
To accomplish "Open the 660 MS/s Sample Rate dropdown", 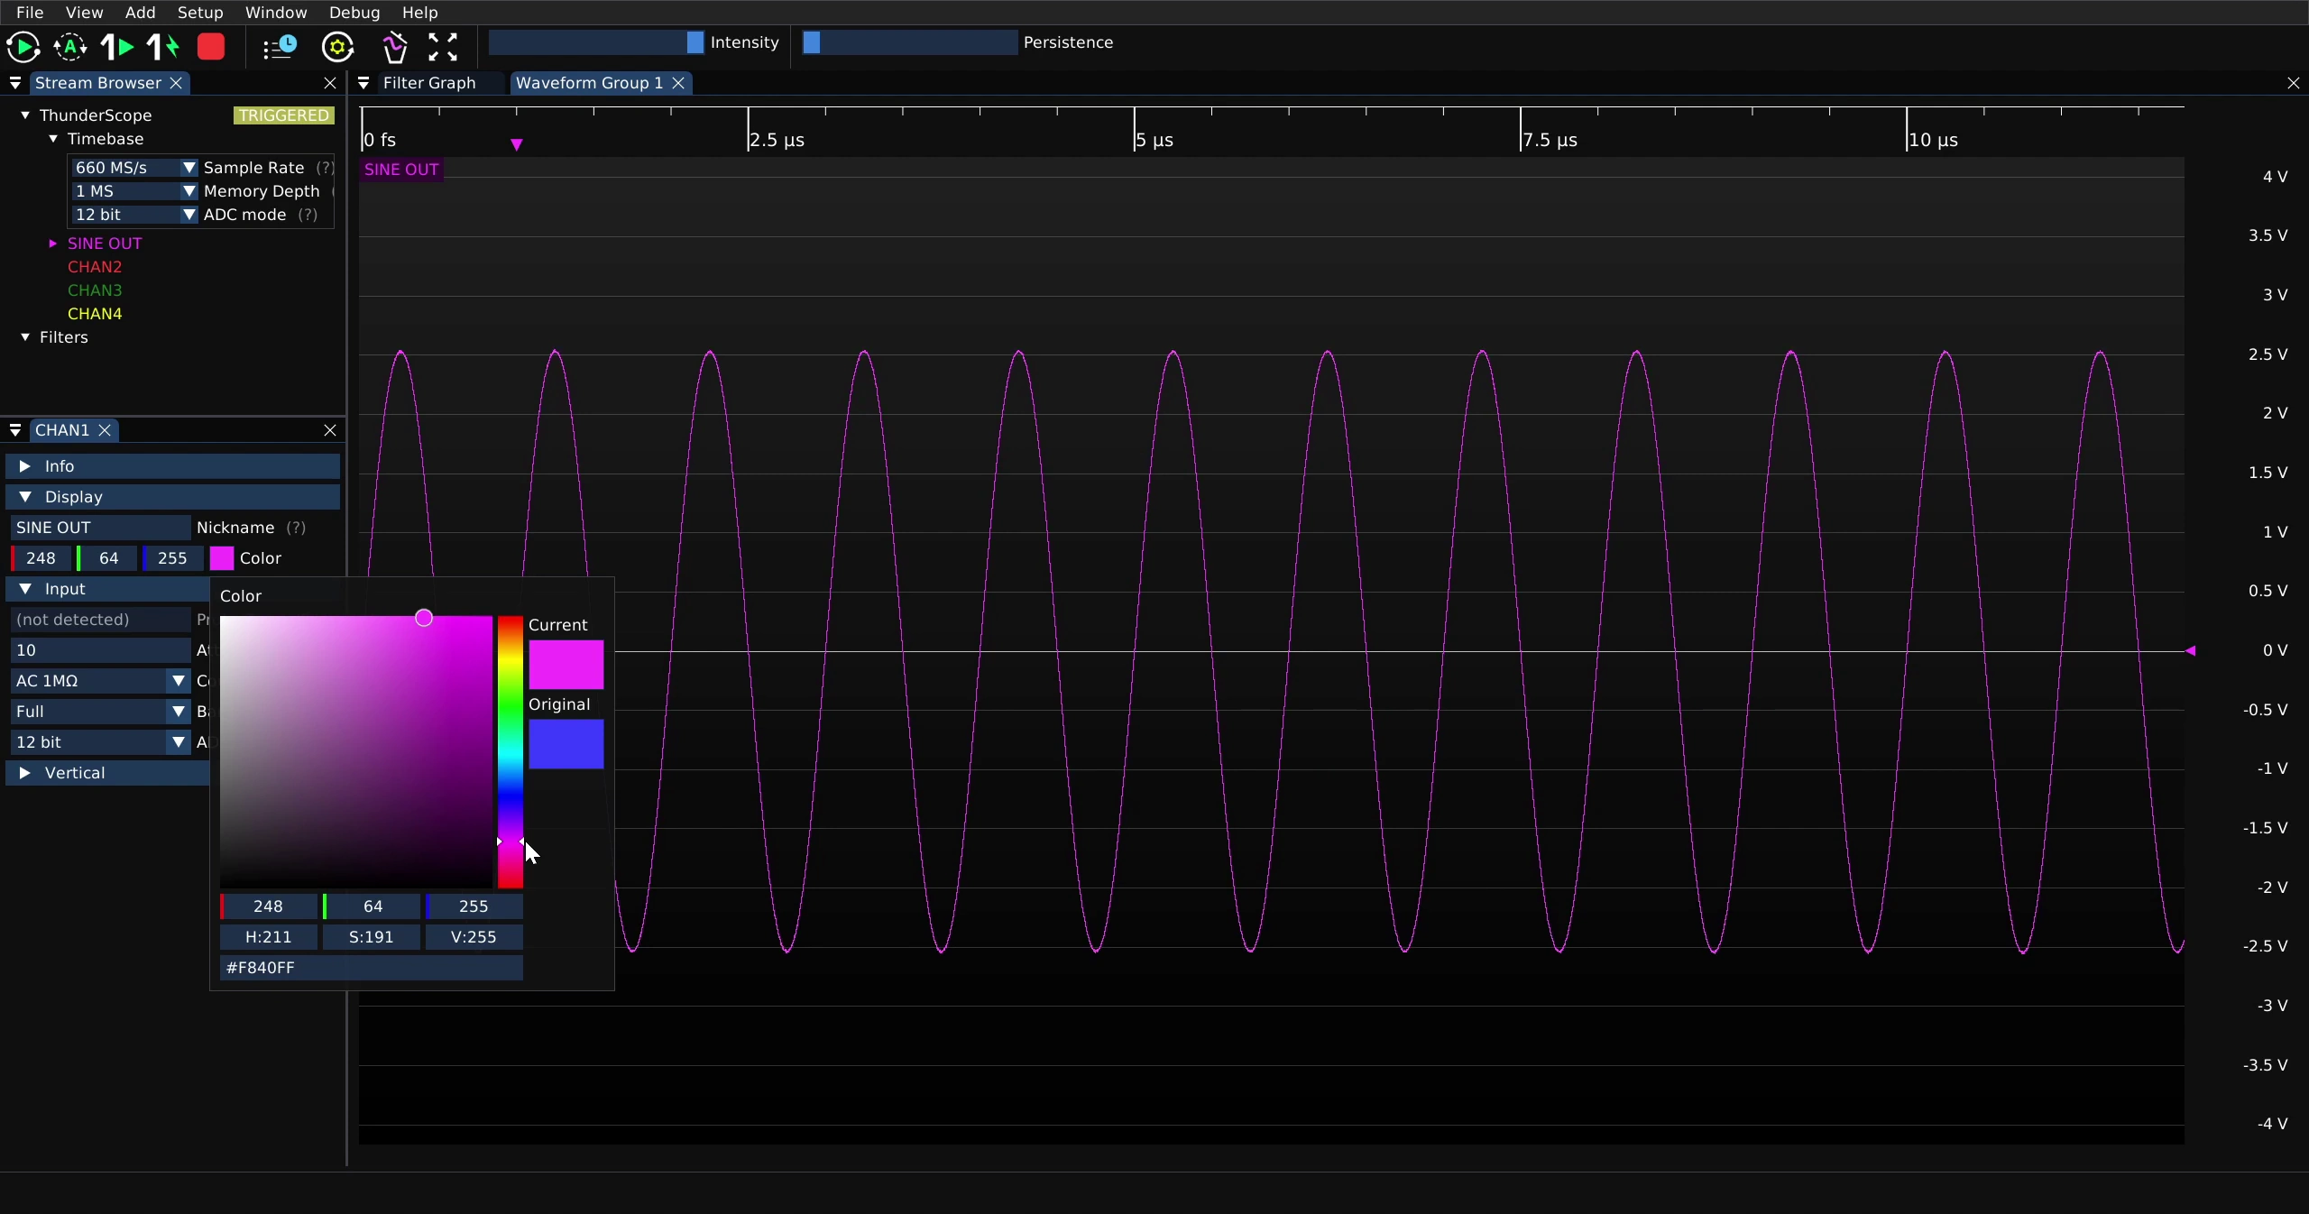I will click(133, 168).
